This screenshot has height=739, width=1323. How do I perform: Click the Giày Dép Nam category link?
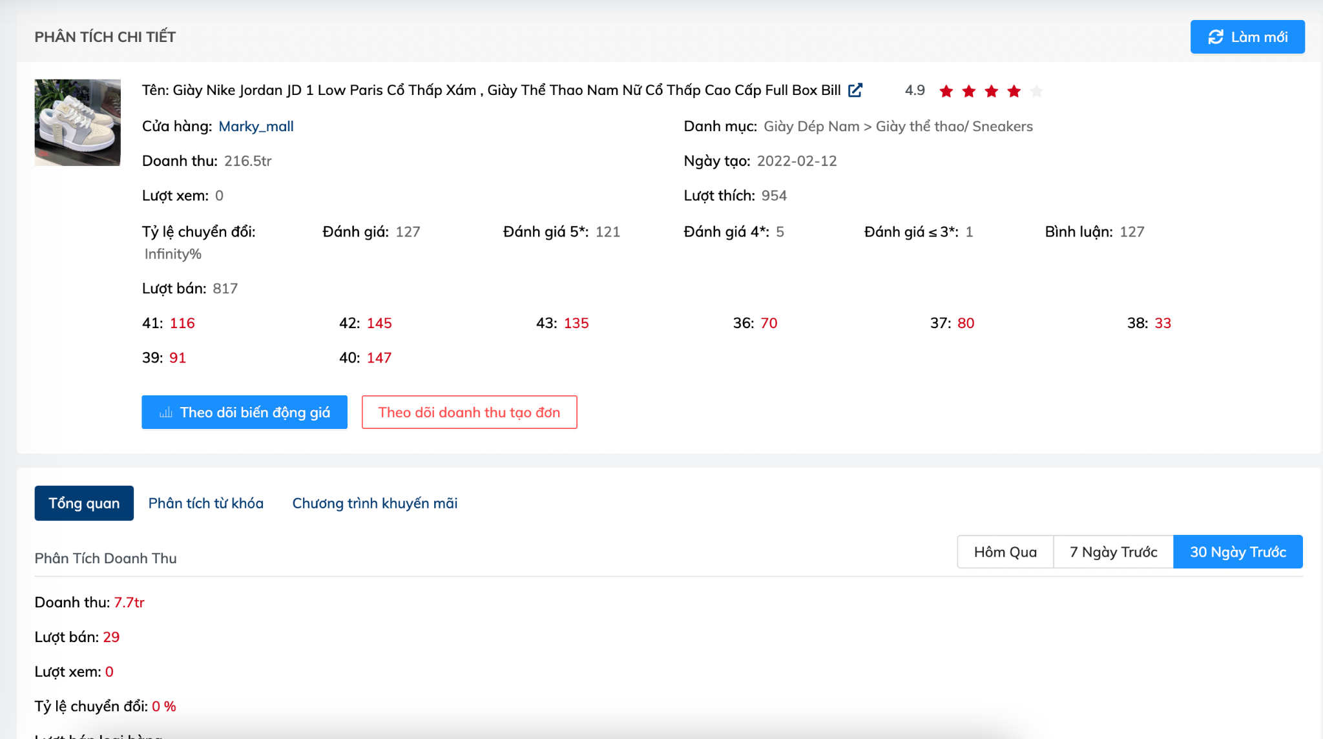(808, 127)
